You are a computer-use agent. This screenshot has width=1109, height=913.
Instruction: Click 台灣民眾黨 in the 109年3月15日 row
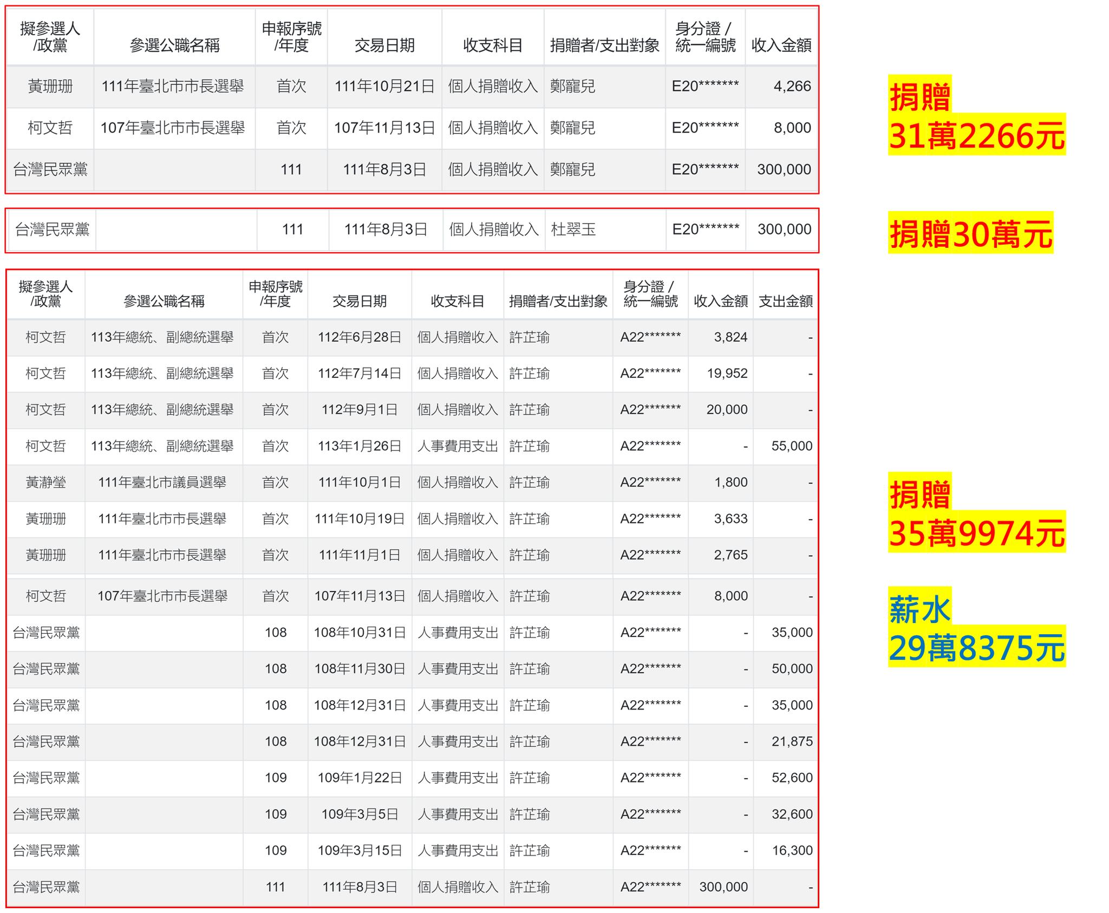tap(46, 850)
